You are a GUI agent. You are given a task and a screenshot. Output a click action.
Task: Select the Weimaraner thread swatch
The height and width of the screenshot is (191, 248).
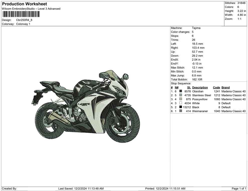point(180,111)
